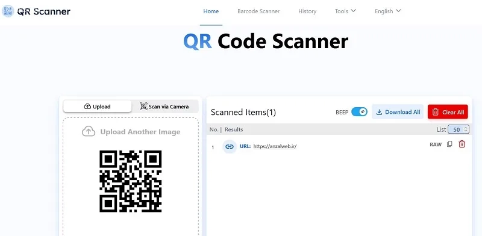Click the red Clear All button
Image resolution: width=482 pixels, height=236 pixels.
448,112
